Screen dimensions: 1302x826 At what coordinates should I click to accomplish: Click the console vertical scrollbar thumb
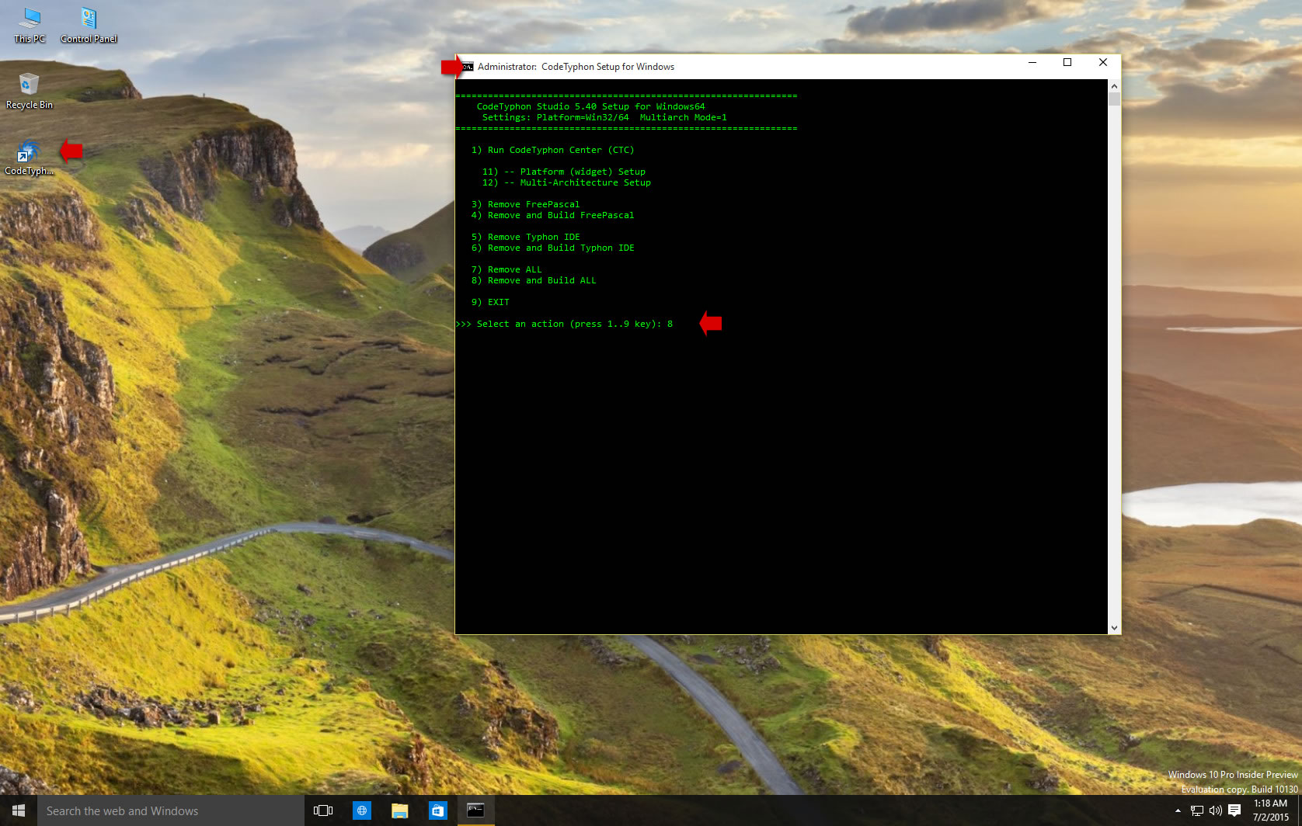pyautogui.click(x=1114, y=99)
